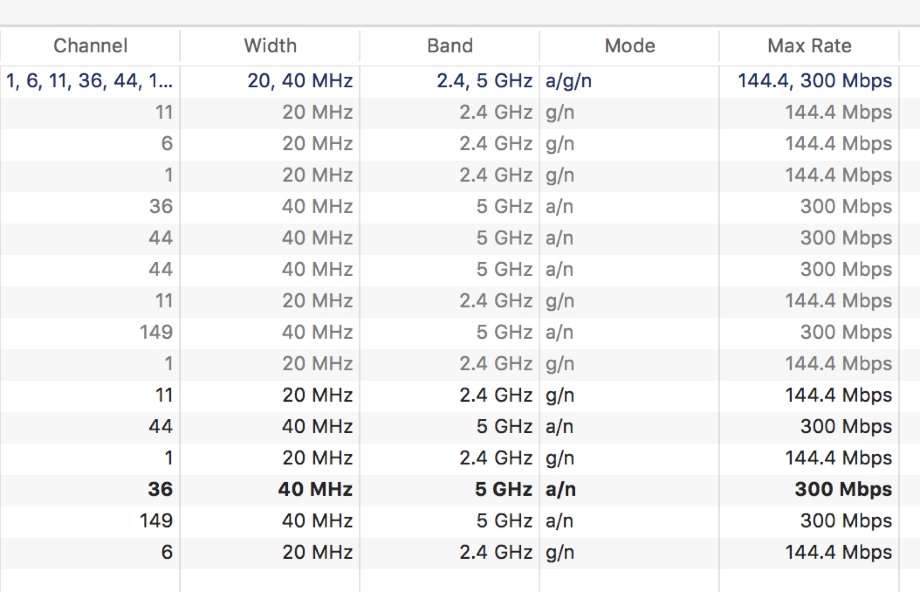The image size is (920, 592).
Task: Click the 144.4, 300 Mbps cell
Action: (x=815, y=81)
